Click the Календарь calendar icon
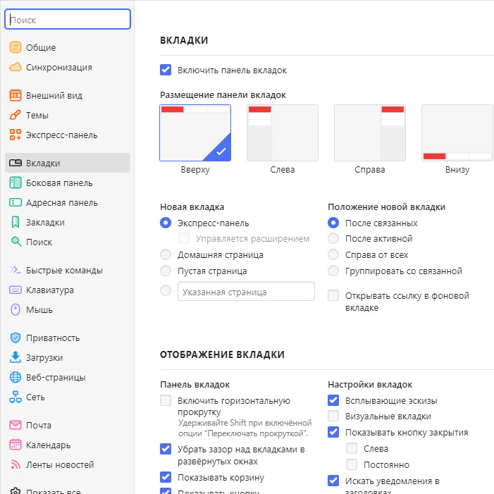 click(15, 445)
